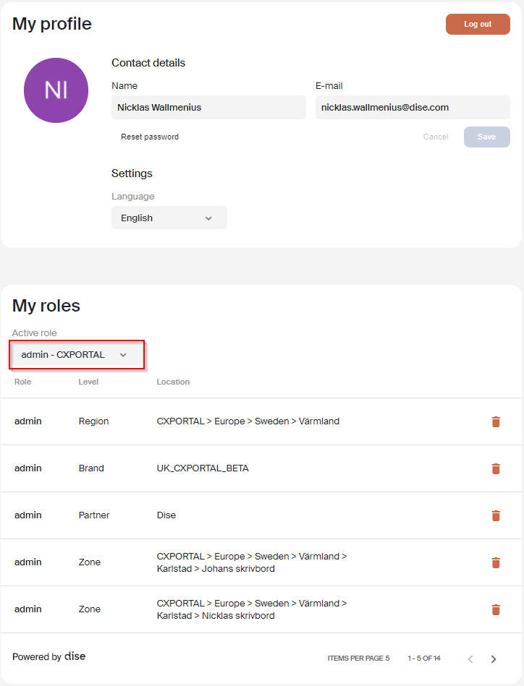Click the Nicklas skrivbord location text

(252, 609)
